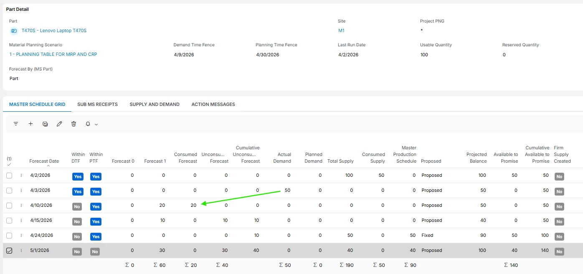Click Last Run Date 4/2/2026 value
This screenshot has width=583, height=274.
click(348, 55)
